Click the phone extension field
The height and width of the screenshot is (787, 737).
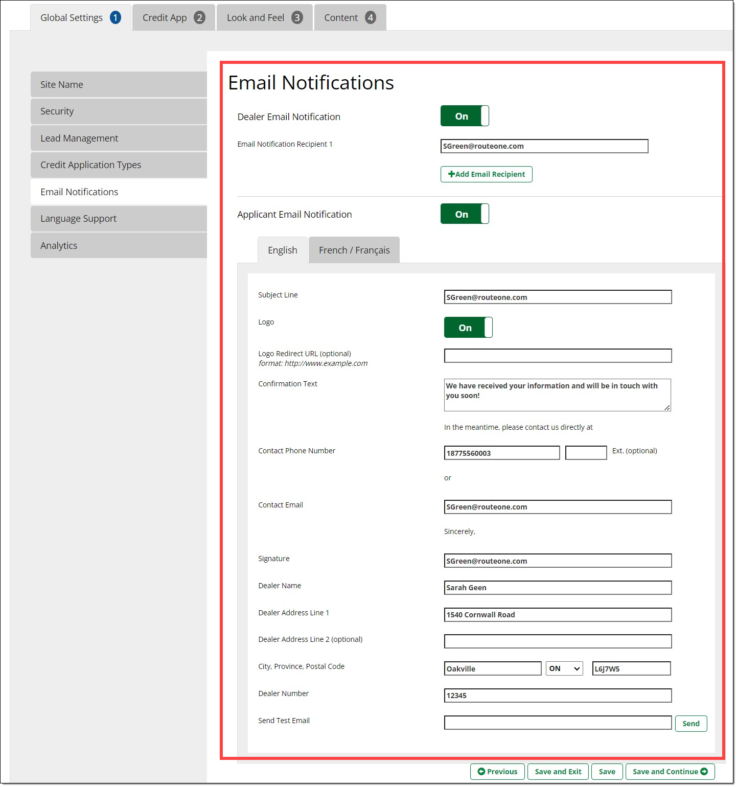(586, 453)
